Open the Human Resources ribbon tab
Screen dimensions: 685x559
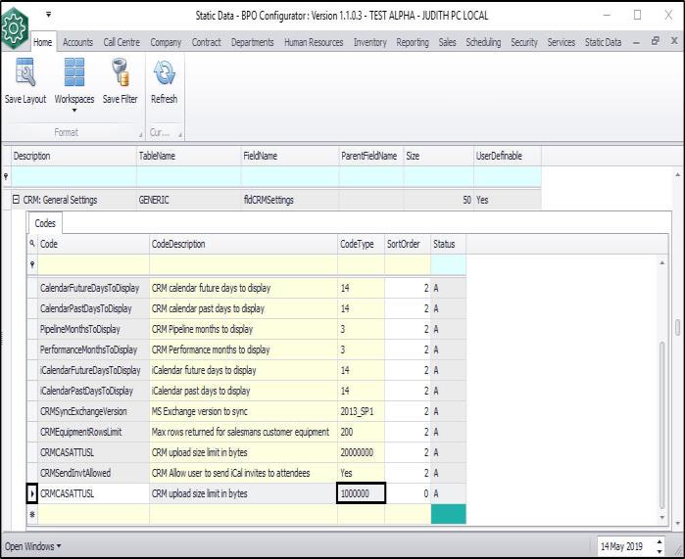pos(316,42)
